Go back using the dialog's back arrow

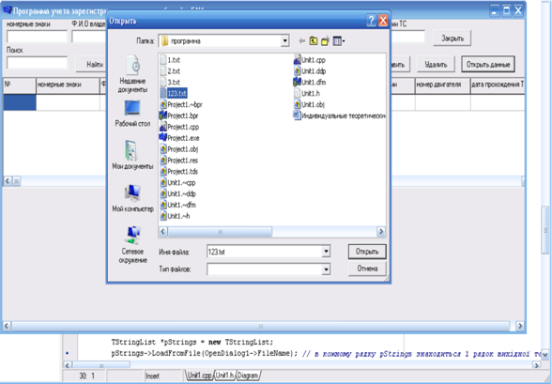tap(301, 41)
